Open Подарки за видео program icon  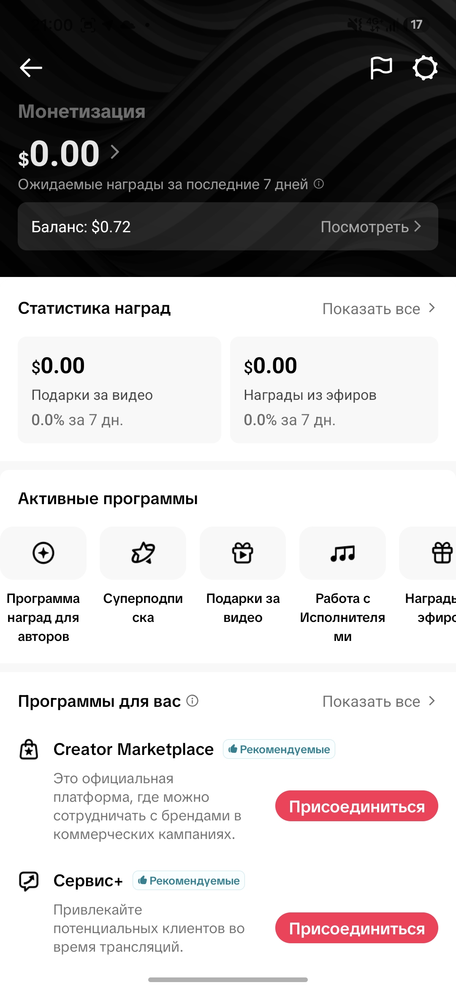pyautogui.click(x=243, y=553)
